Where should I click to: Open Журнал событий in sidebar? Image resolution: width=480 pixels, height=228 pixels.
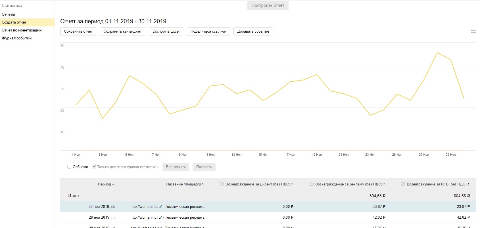[x=16, y=38]
